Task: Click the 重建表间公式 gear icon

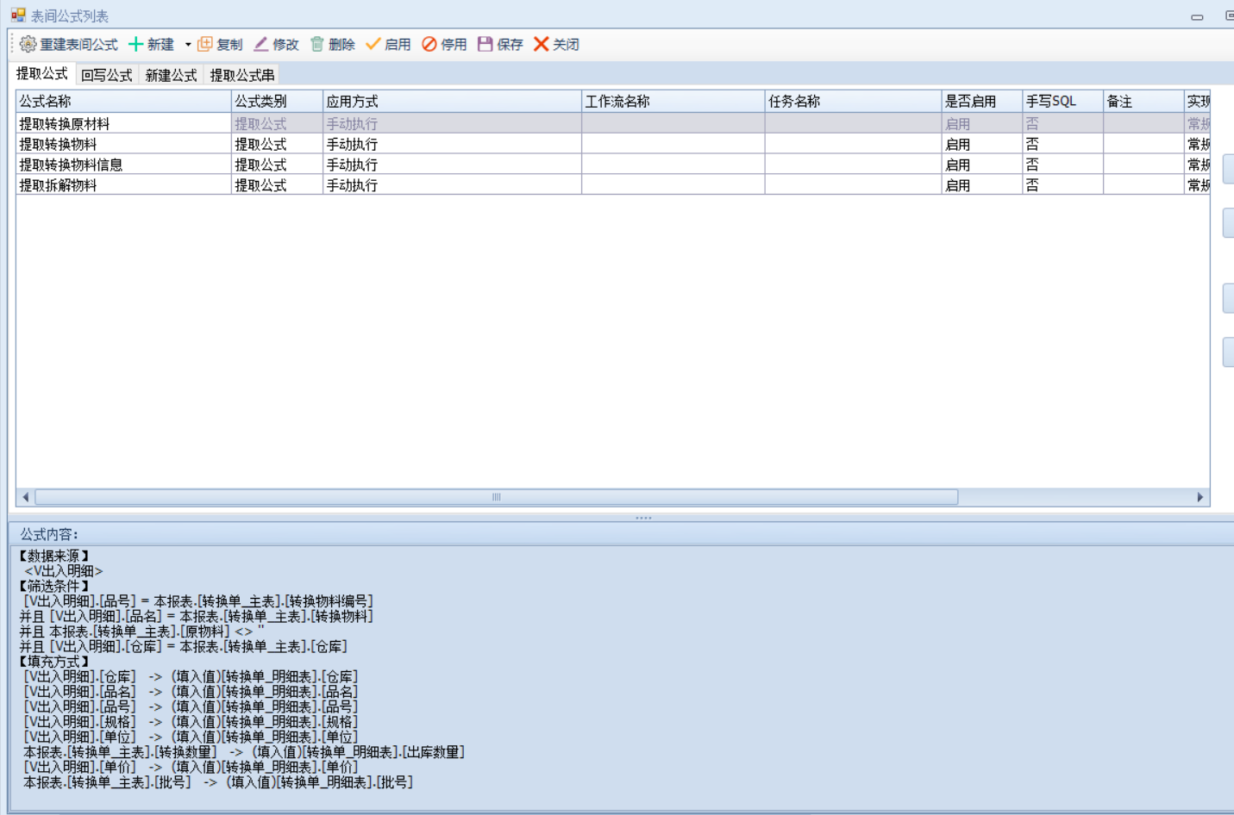Action: pos(28,44)
